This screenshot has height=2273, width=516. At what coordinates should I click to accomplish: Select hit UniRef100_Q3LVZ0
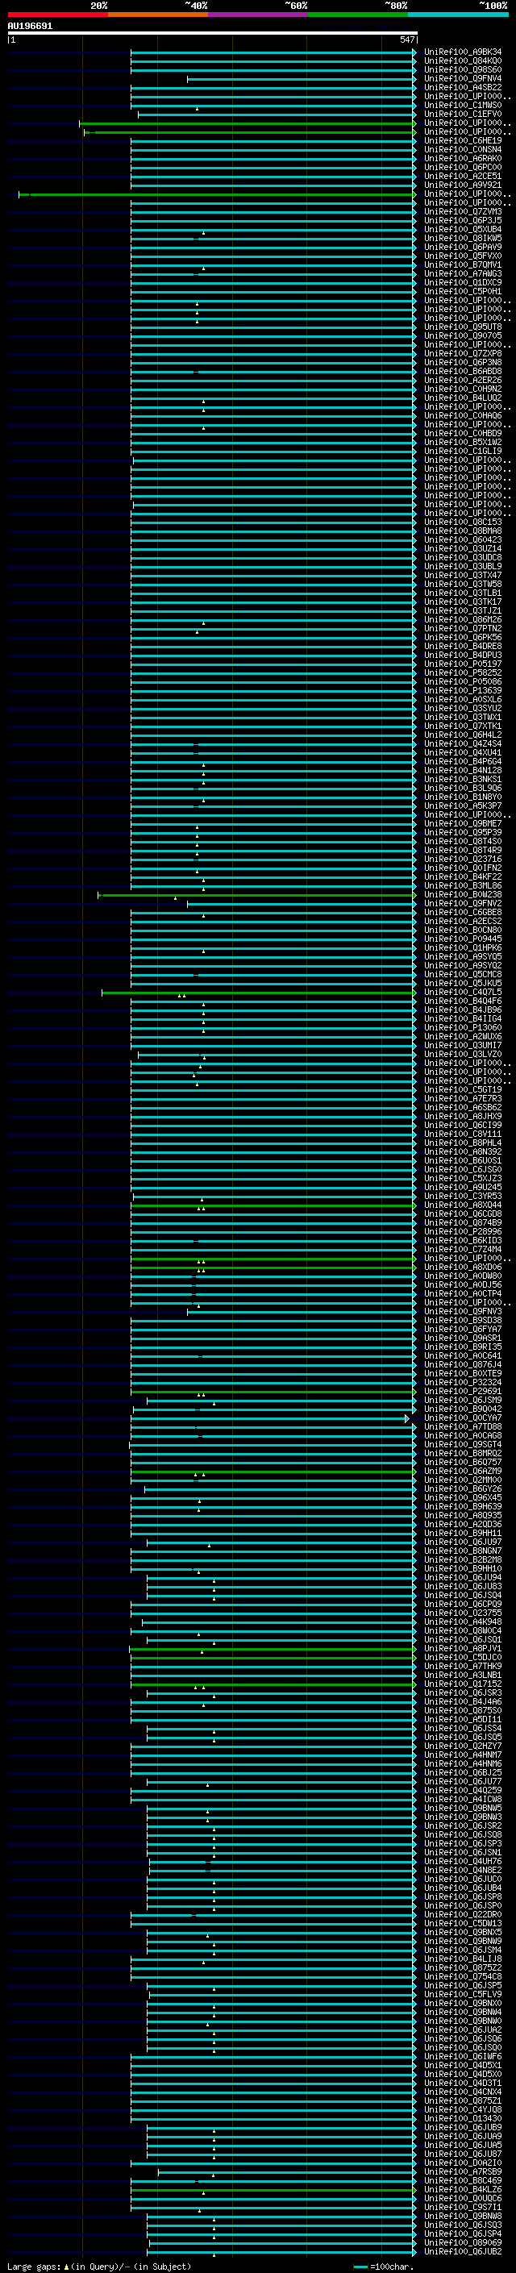pyautogui.click(x=463, y=1055)
